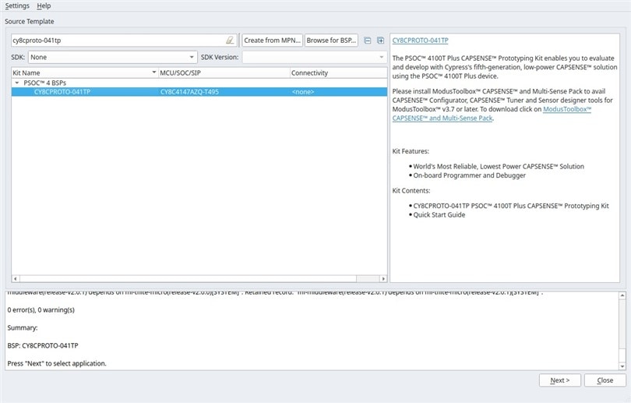This screenshot has height=403, width=631.
Task: Click the kit list left scroll arrow
Action: tap(16, 278)
